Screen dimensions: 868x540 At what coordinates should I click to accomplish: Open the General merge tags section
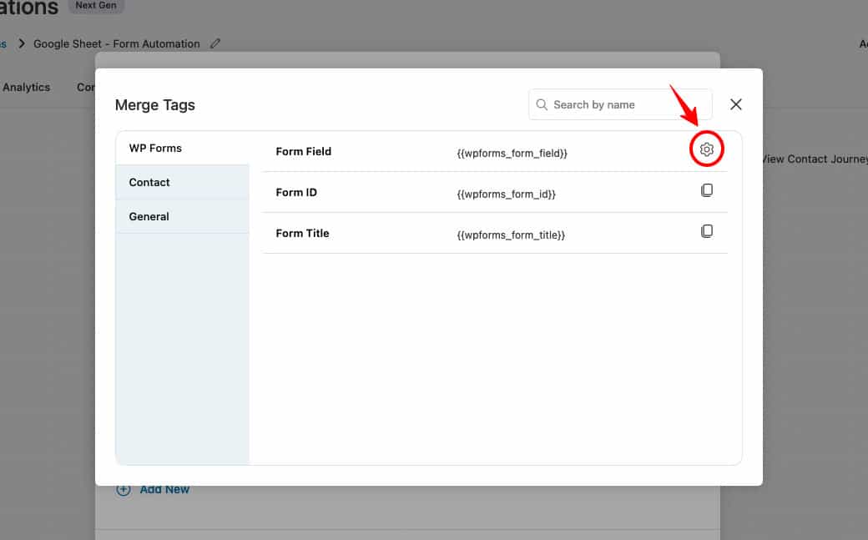(148, 216)
